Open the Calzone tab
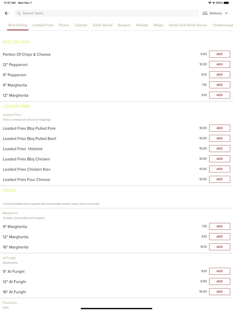The image size is (233, 311). pos(81,25)
